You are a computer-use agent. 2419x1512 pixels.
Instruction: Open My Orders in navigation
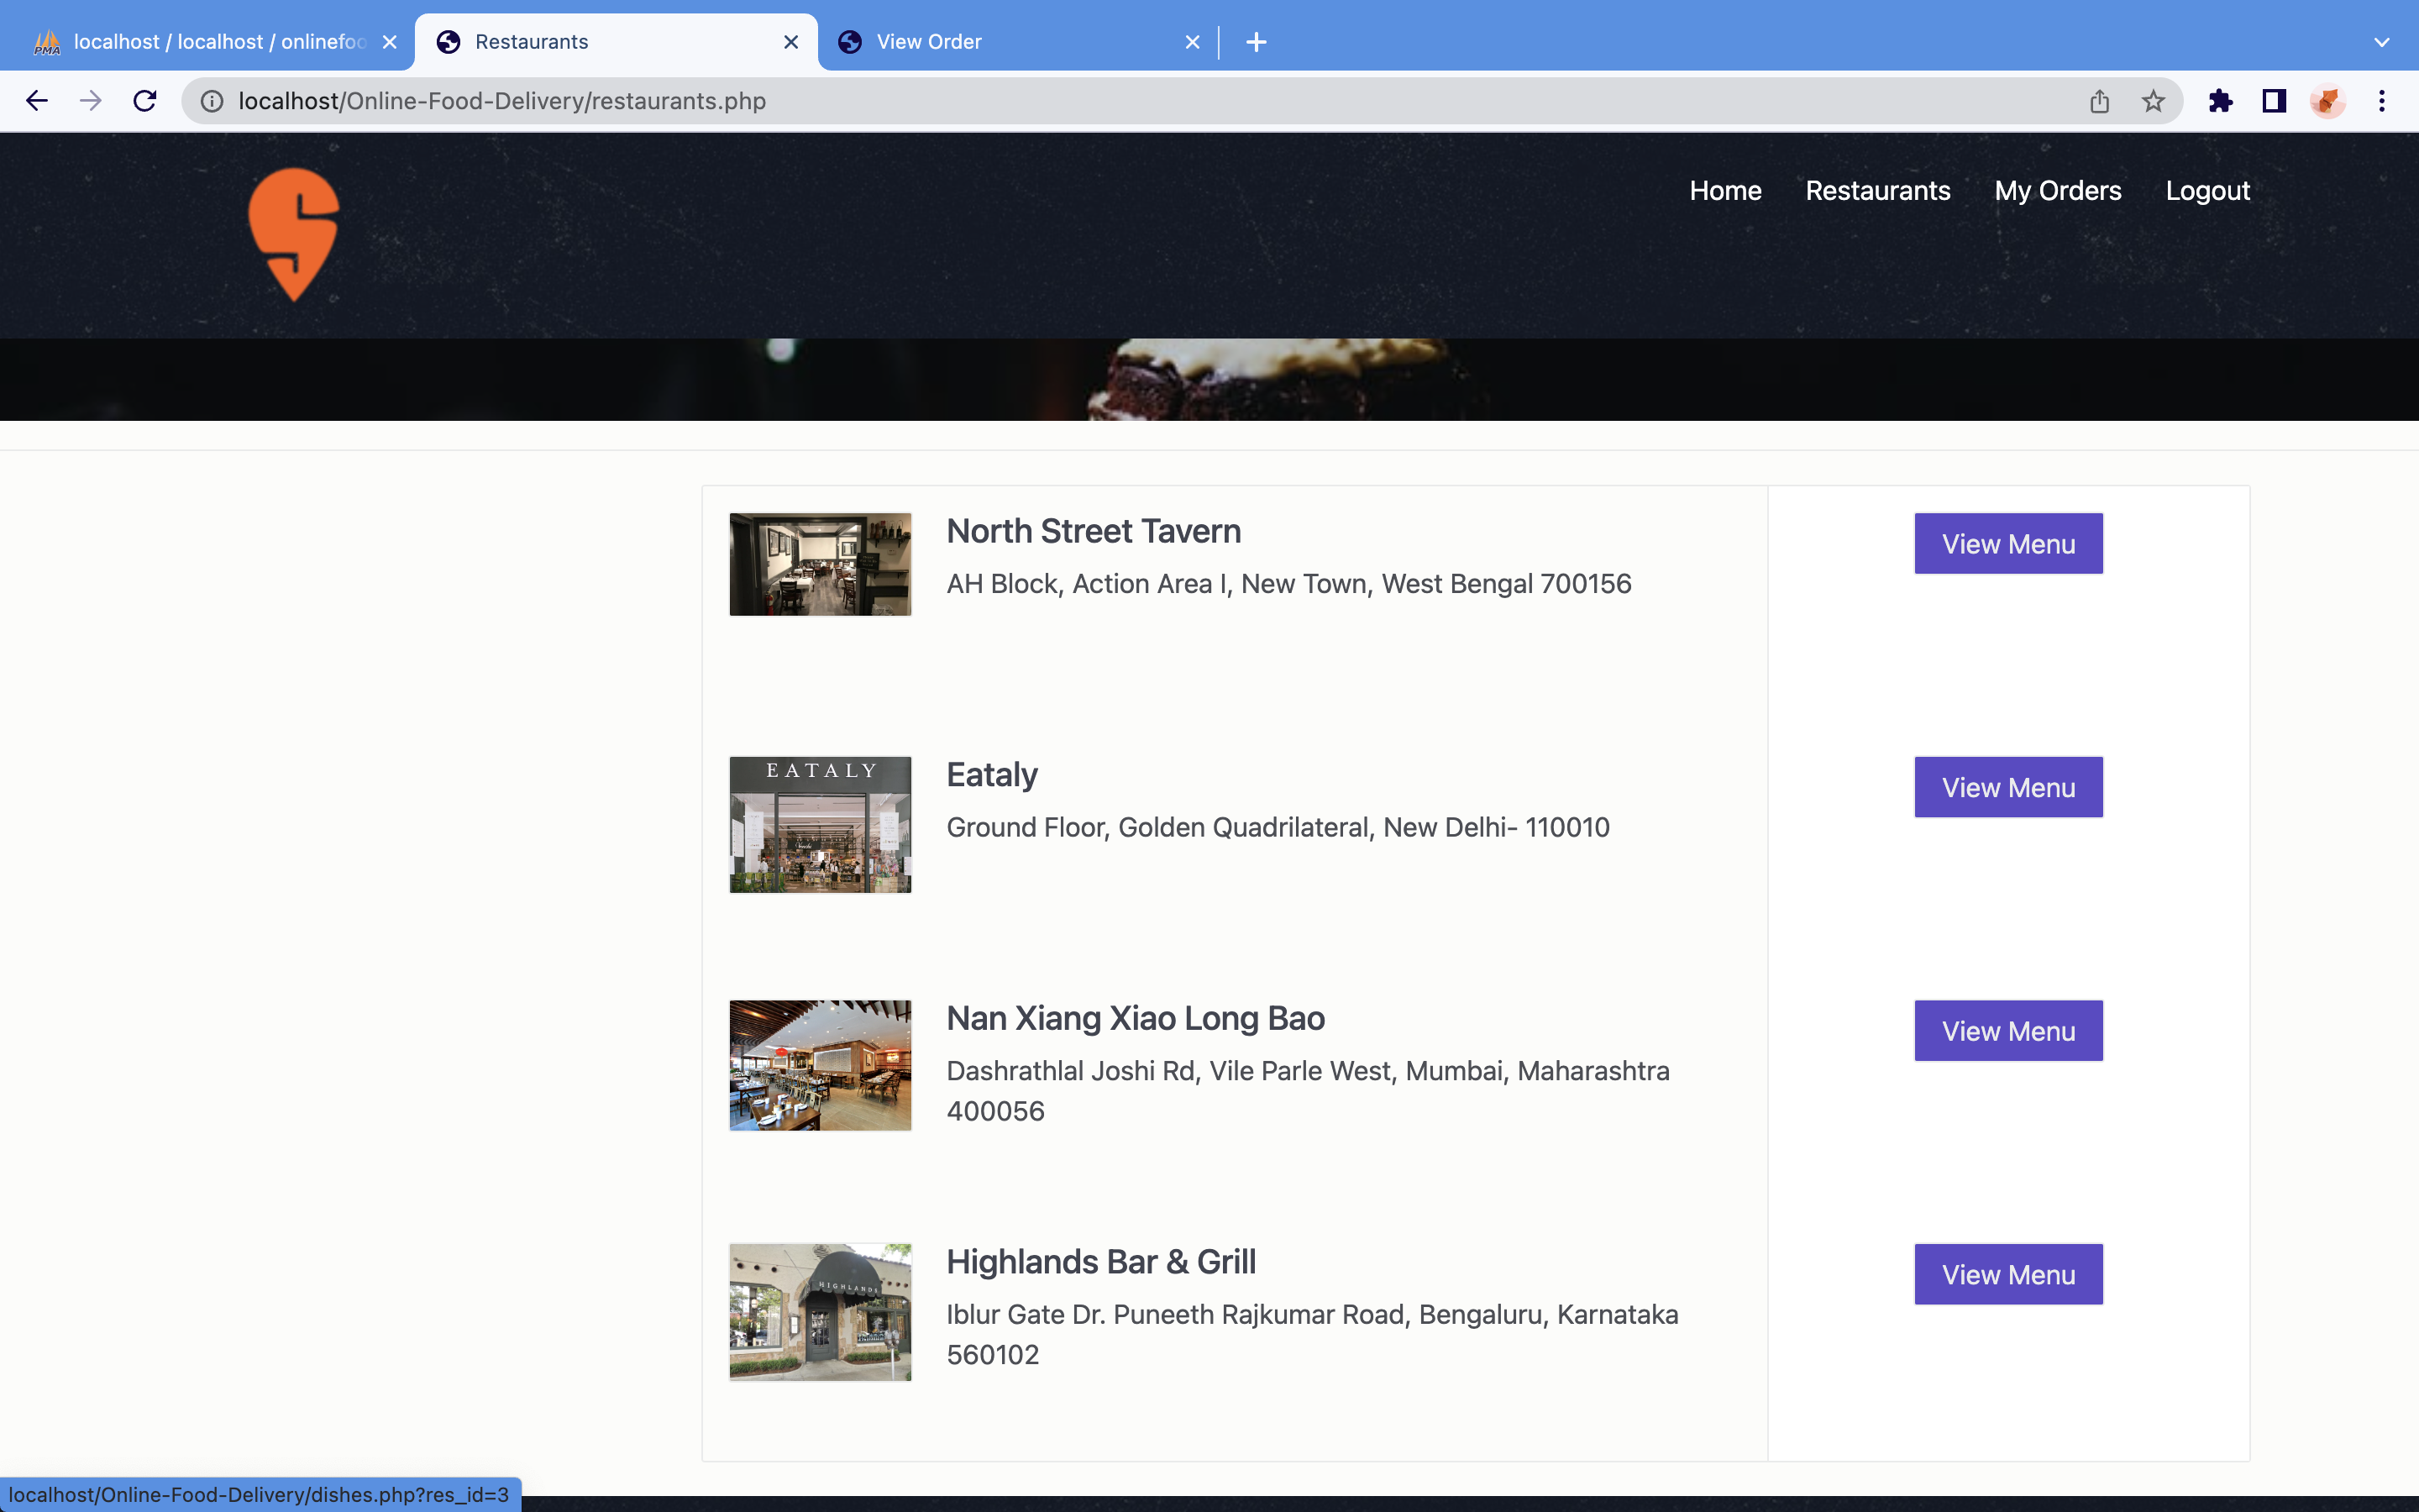(2057, 191)
